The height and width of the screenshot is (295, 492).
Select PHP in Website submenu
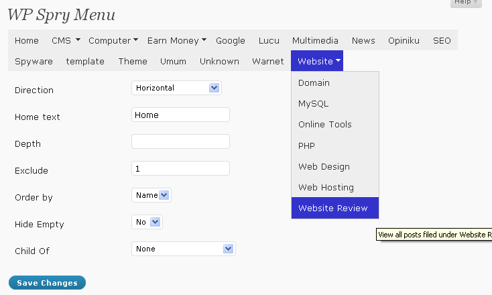(334, 145)
